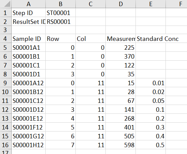Select the S00001H12 sample cell
Screen dimensions: 187x154
[29, 145]
